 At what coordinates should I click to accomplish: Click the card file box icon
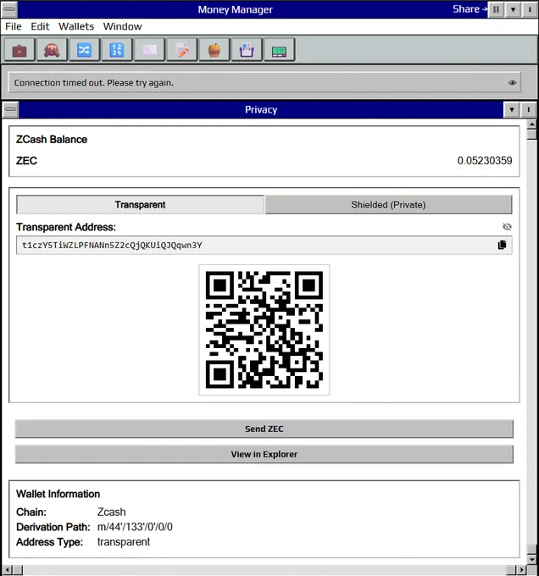tap(247, 50)
